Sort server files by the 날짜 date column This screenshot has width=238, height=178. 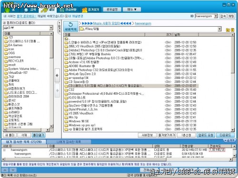click(x=185, y=35)
